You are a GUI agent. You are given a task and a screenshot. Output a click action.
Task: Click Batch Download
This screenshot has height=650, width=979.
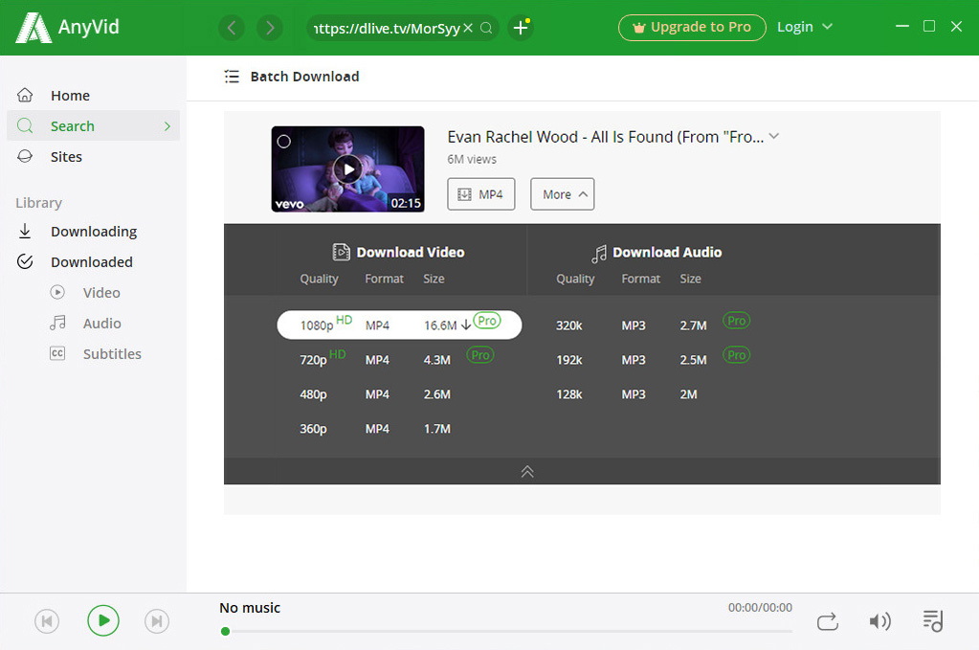click(304, 77)
